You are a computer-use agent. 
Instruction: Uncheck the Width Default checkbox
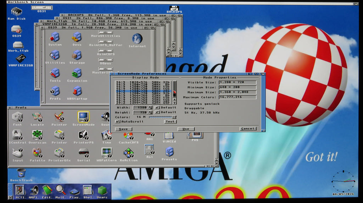tap(157, 107)
